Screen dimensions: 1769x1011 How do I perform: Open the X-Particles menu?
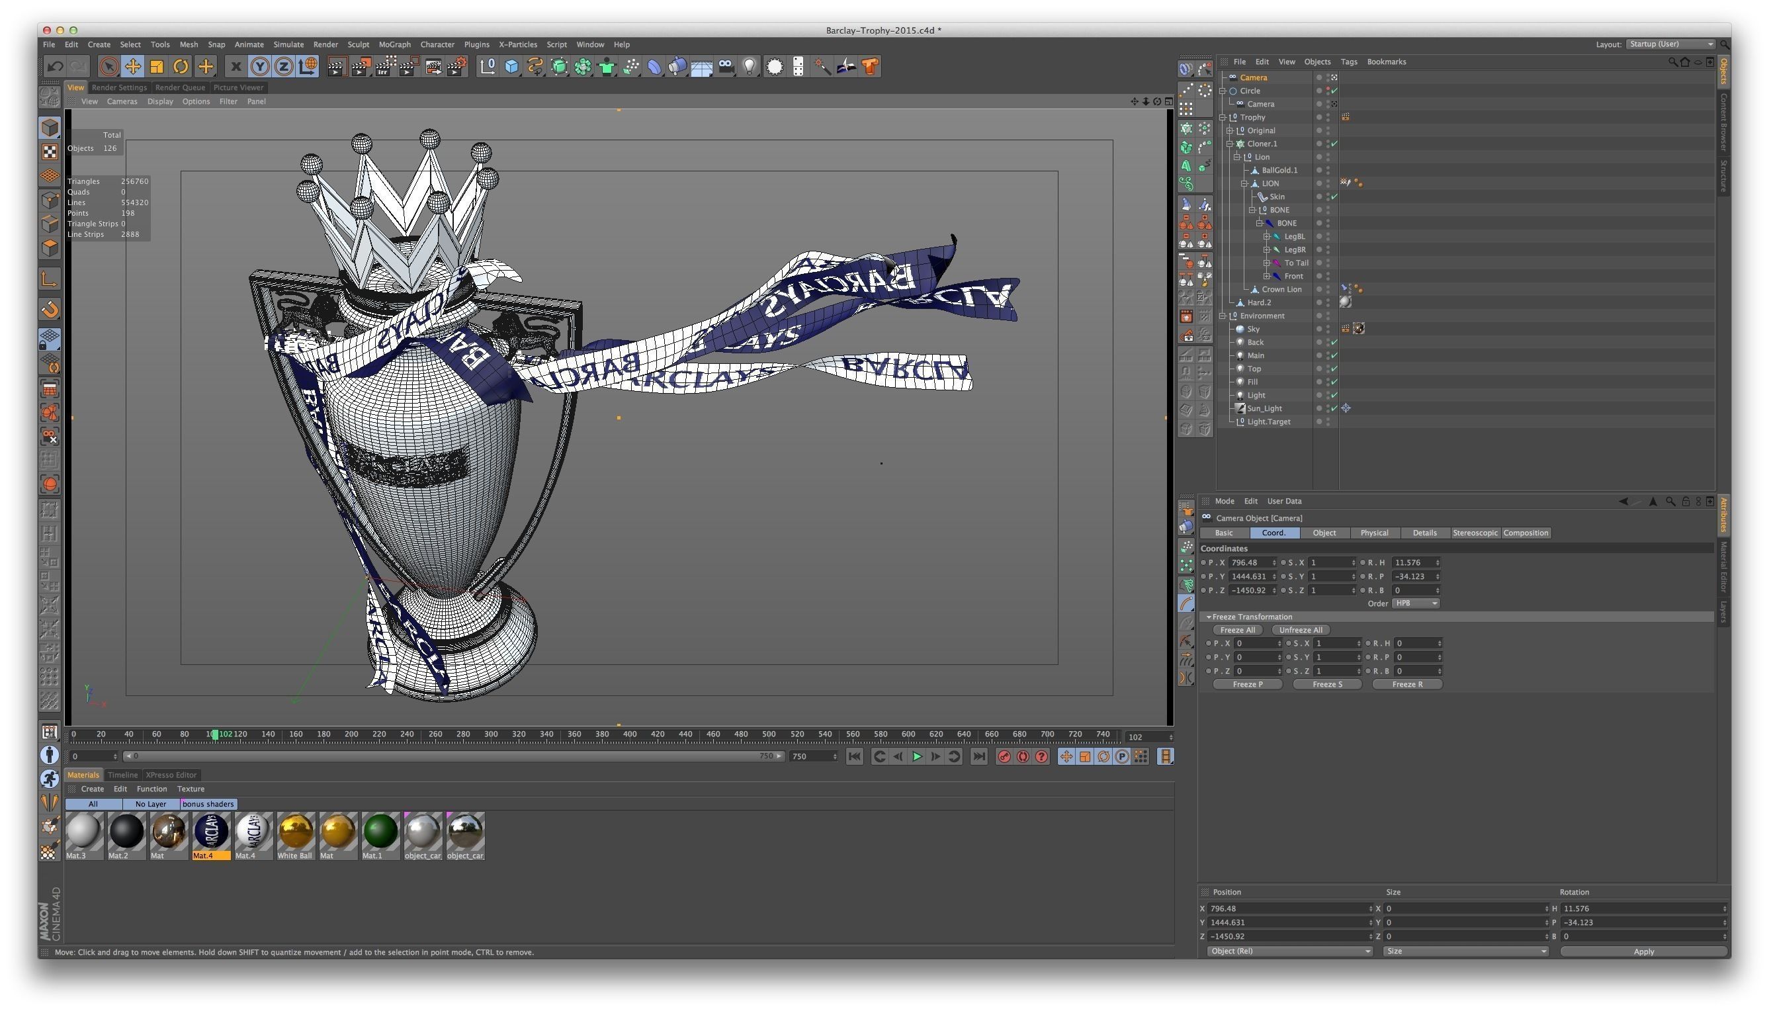click(x=518, y=44)
